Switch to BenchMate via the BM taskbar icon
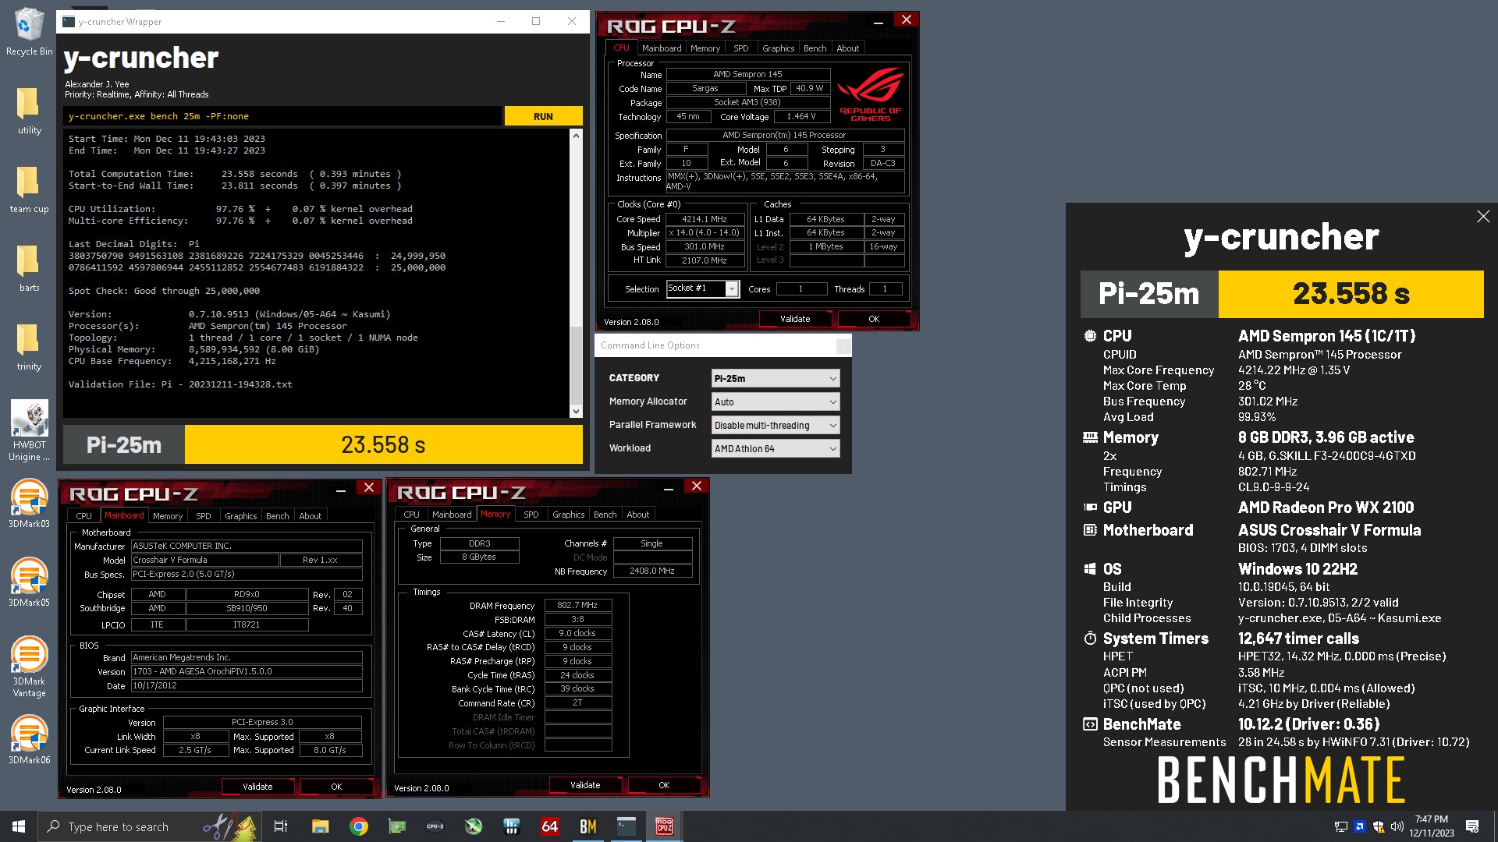1498x842 pixels. [588, 826]
